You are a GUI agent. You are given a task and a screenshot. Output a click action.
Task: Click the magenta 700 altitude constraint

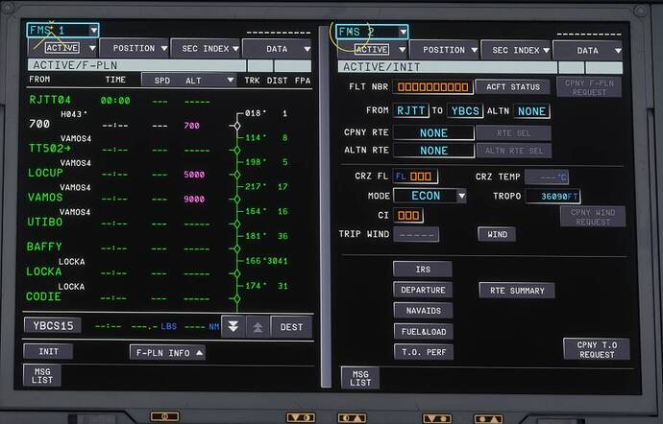191,126
